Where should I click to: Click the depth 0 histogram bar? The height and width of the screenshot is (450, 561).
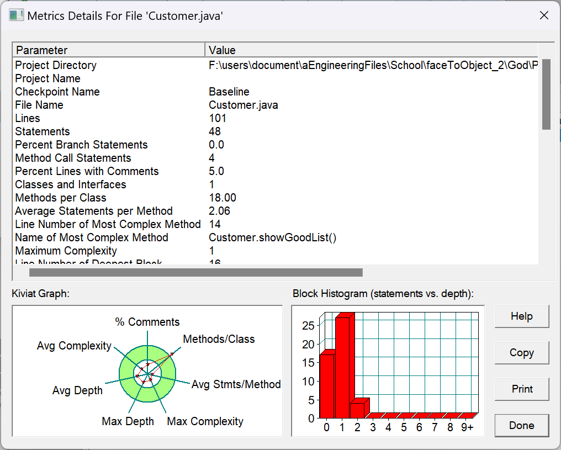[x=327, y=385]
